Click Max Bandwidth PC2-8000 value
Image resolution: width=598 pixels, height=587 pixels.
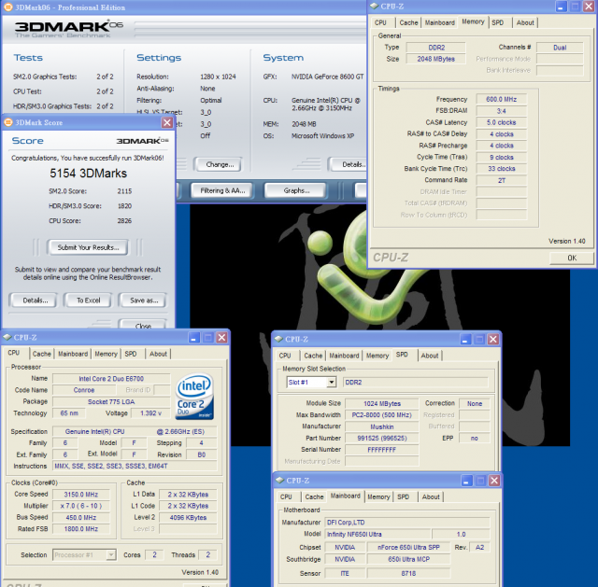[382, 415]
